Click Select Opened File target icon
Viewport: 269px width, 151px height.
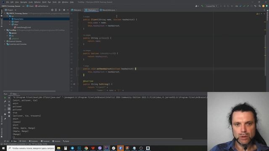(x=52, y=10)
